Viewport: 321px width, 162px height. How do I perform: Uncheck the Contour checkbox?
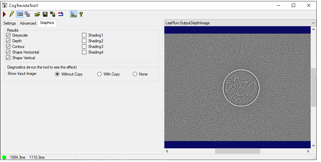pyautogui.click(x=8, y=47)
